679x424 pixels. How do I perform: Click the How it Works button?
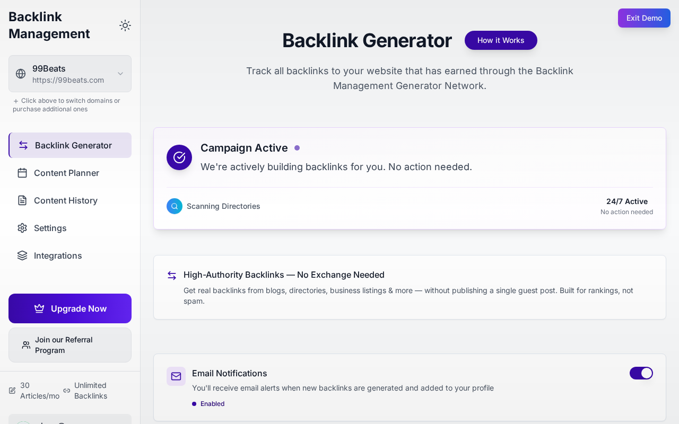[501, 40]
